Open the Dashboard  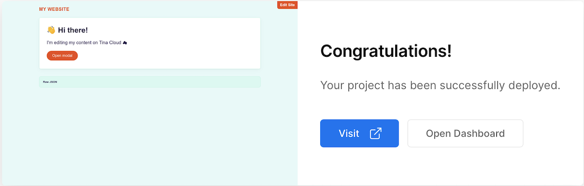(465, 133)
